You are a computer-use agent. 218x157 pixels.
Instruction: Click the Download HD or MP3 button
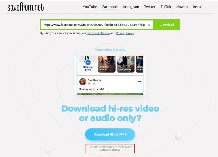[x=110, y=134]
